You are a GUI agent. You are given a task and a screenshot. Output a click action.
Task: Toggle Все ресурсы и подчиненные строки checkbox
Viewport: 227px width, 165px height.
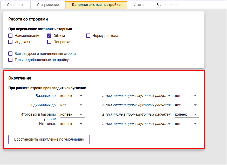click(10, 54)
